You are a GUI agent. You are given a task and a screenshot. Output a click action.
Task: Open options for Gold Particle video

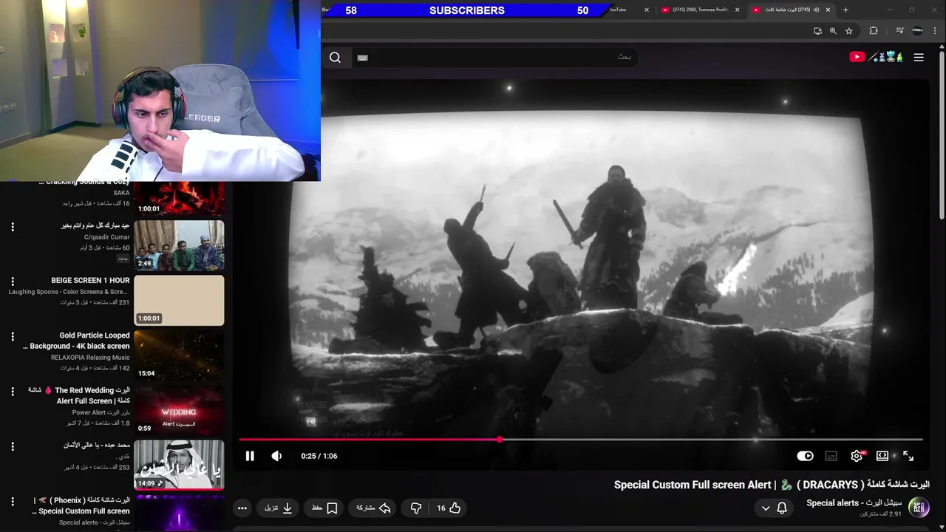pyautogui.click(x=13, y=336)
